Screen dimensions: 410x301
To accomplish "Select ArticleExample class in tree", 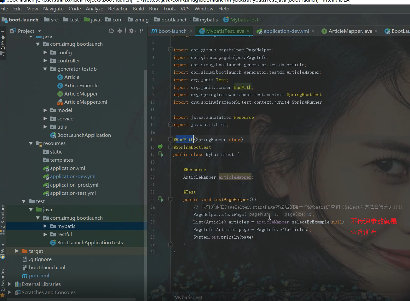I will point(78,86).
